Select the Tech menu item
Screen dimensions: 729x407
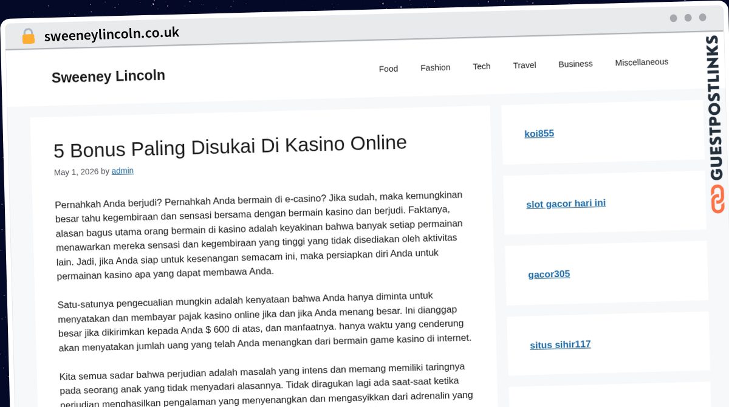(481, 66)
